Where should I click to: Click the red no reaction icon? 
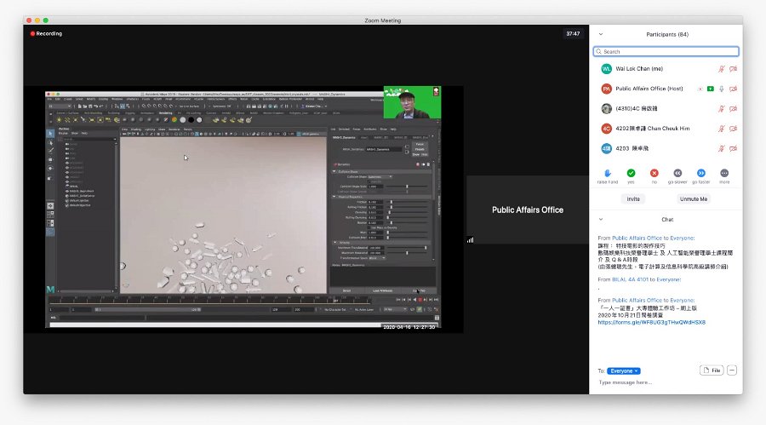click(655, 173)
